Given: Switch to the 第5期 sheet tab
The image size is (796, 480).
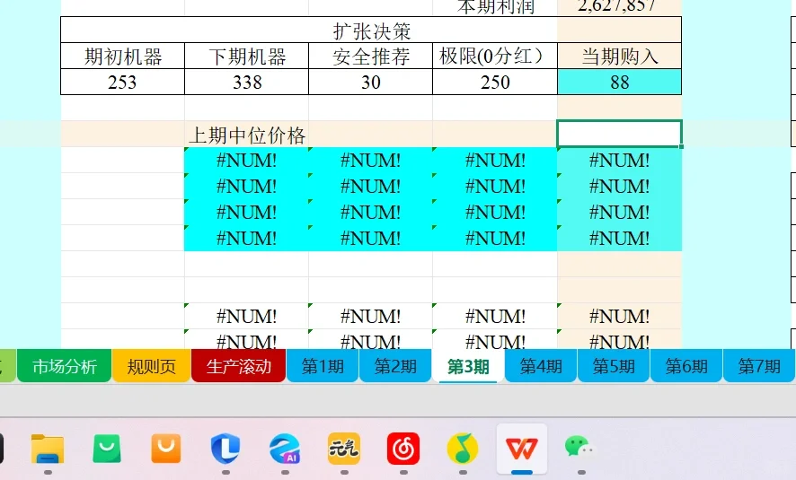Looking at the screenshot, I should click(614, 365).
